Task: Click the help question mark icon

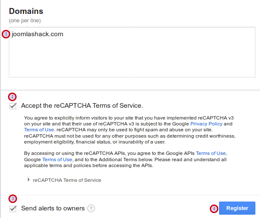Action: [91, 208]
